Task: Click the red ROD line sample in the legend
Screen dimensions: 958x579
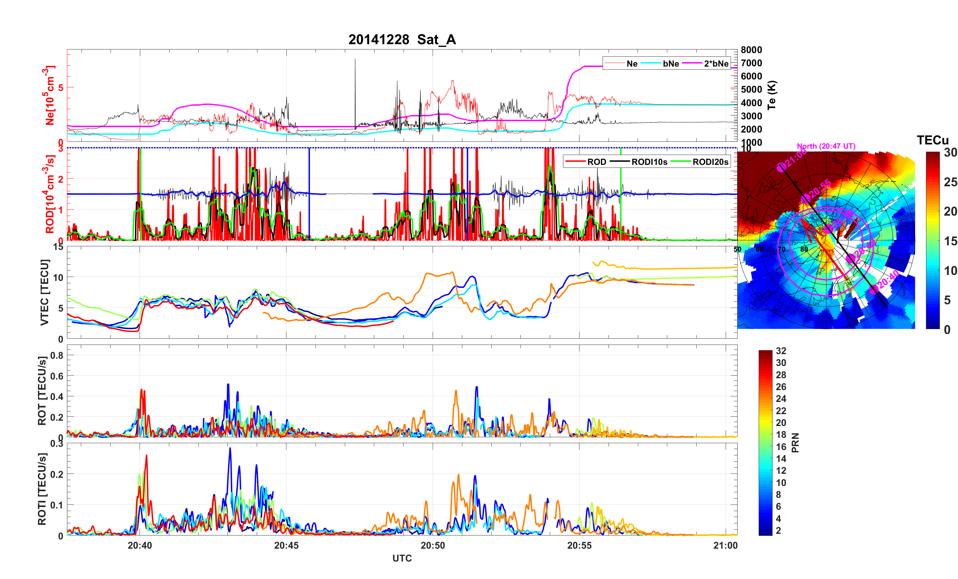Action: pos(576,162)
